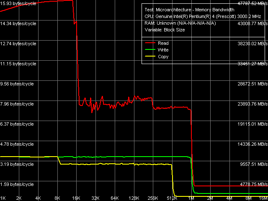Click the green Write legend line swatch
Viewport: 268px width, 201px height.
point(150,50)
